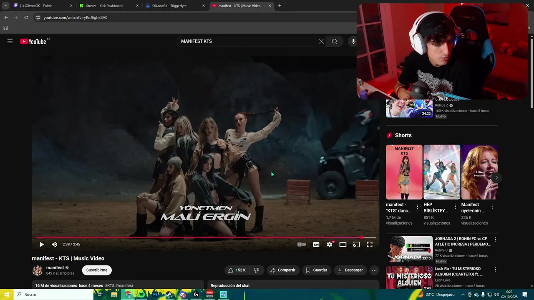Download the video with Descargar
The height and width of the screenshot is (300, 534).
350,270
